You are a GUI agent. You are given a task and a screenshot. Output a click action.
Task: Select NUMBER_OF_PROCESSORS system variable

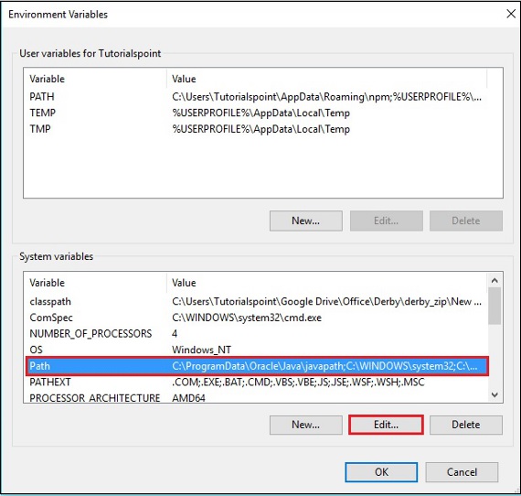click(255, 334)
